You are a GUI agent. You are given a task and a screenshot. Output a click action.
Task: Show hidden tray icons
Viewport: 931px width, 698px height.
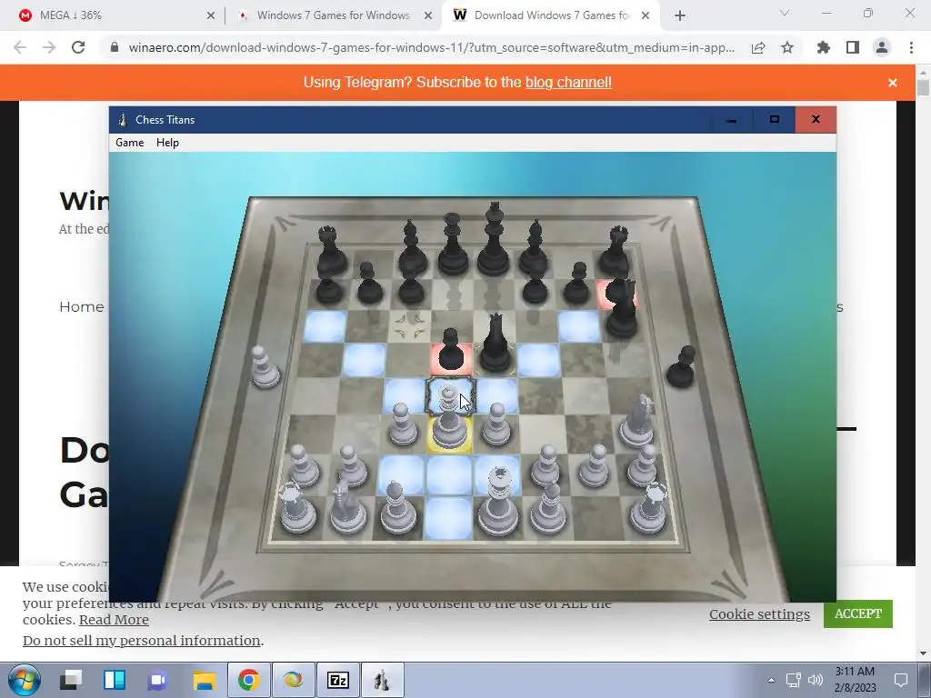coord(771,680)
